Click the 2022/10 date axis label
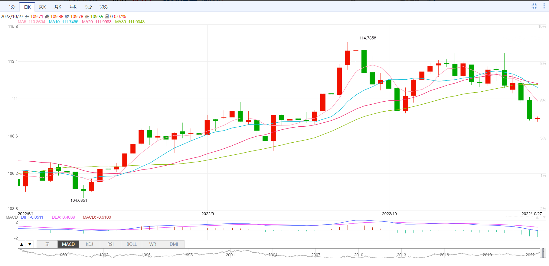This screenshot has width=549, height=266. 389,214
